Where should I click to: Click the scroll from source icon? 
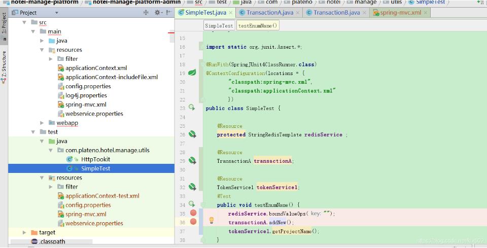coord(146,13)
